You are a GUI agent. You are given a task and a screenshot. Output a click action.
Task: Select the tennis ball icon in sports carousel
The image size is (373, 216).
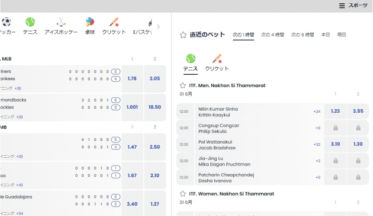tap(30, 22)
